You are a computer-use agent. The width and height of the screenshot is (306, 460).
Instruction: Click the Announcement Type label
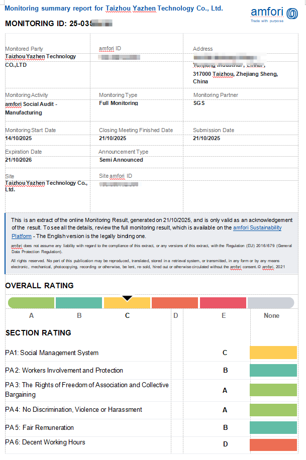coord(123,152)
